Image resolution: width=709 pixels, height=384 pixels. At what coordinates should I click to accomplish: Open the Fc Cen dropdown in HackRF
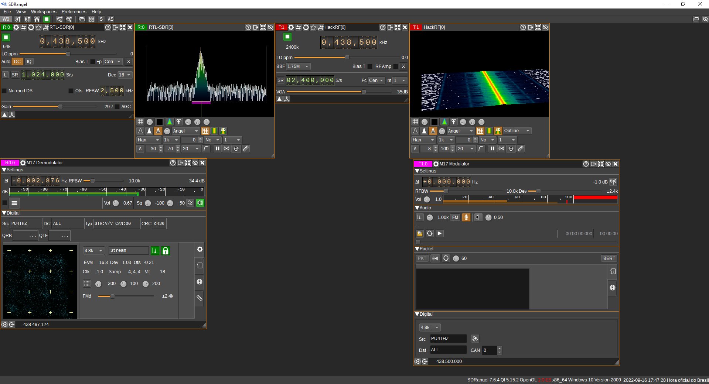coord(376,80)
